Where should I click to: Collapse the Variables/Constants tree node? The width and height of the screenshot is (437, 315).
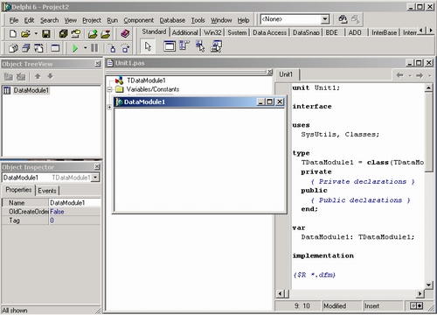tap(109, 89)
